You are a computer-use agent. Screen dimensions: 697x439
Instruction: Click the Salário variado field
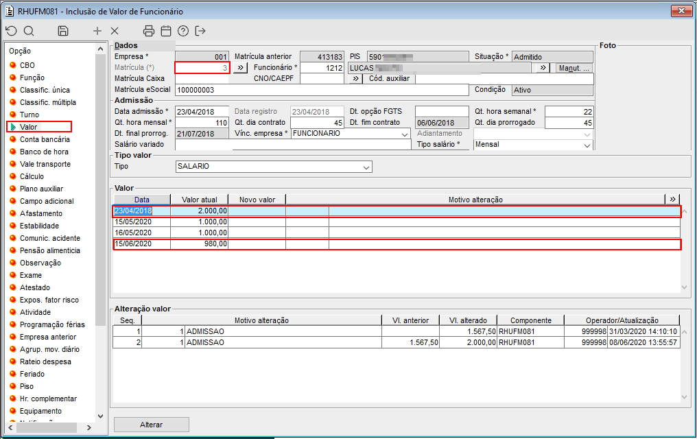pyautogui.click(x=293, y=145)
